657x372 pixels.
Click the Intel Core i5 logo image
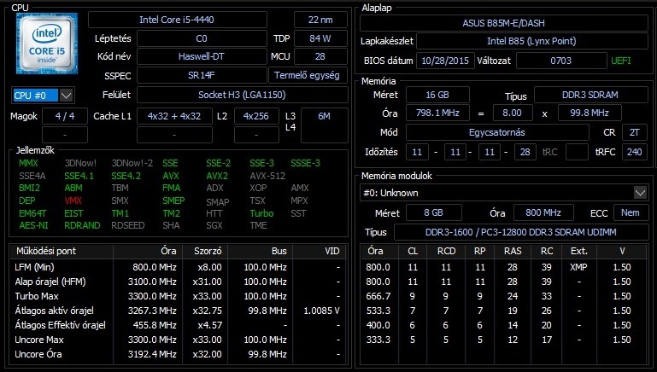coord(47,44)
